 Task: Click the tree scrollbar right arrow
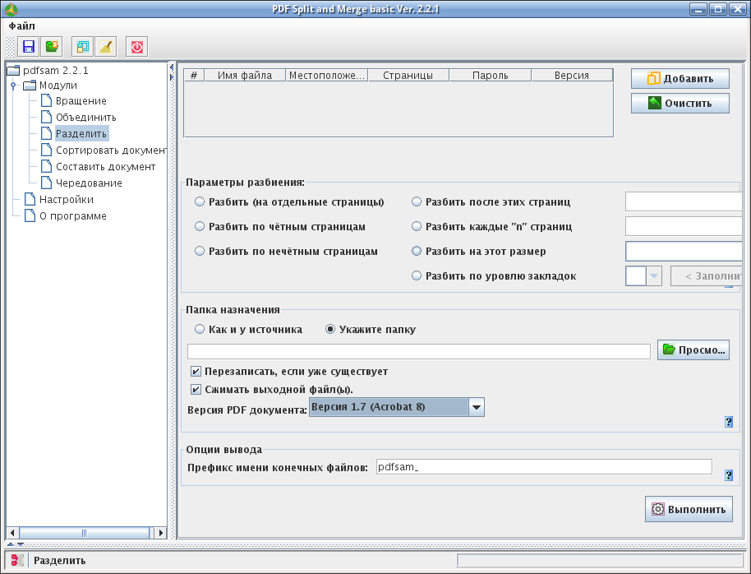160,533
